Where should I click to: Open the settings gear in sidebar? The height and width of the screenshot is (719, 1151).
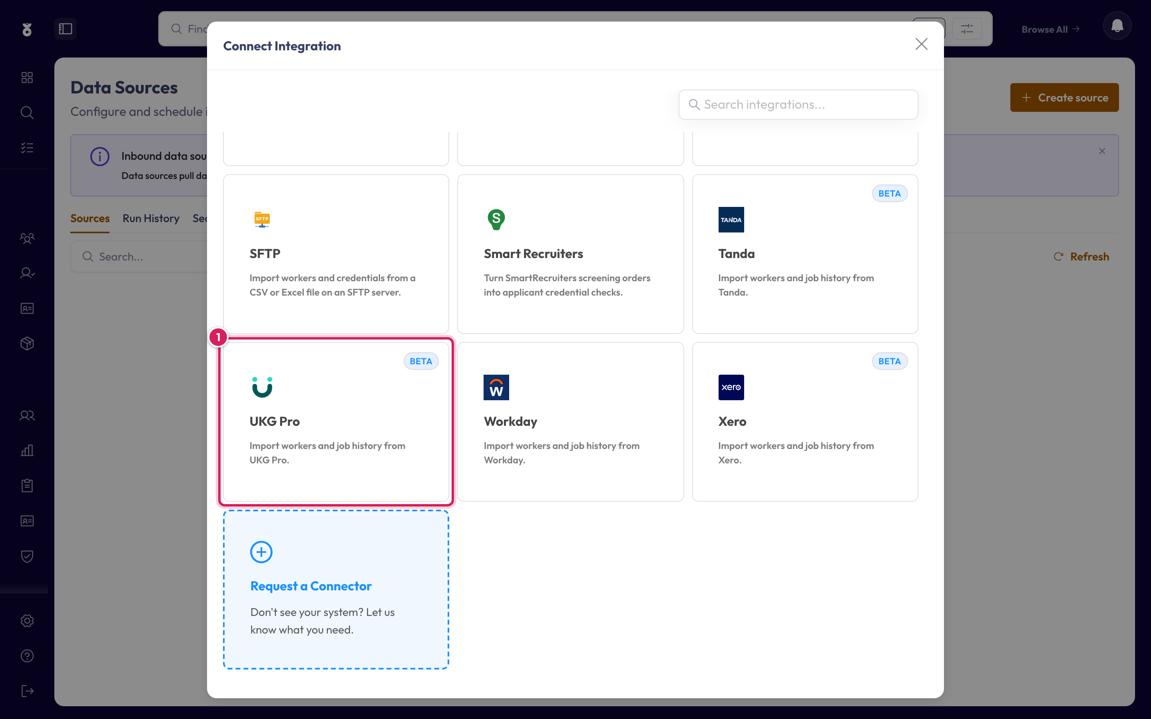[27, 621]
